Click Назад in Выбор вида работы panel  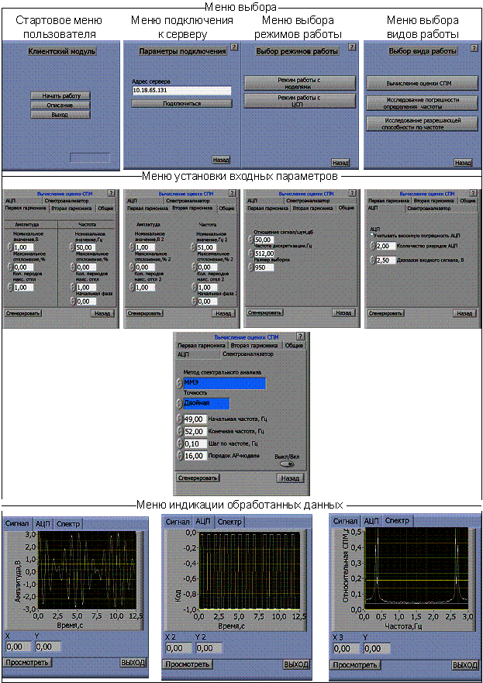463,163
